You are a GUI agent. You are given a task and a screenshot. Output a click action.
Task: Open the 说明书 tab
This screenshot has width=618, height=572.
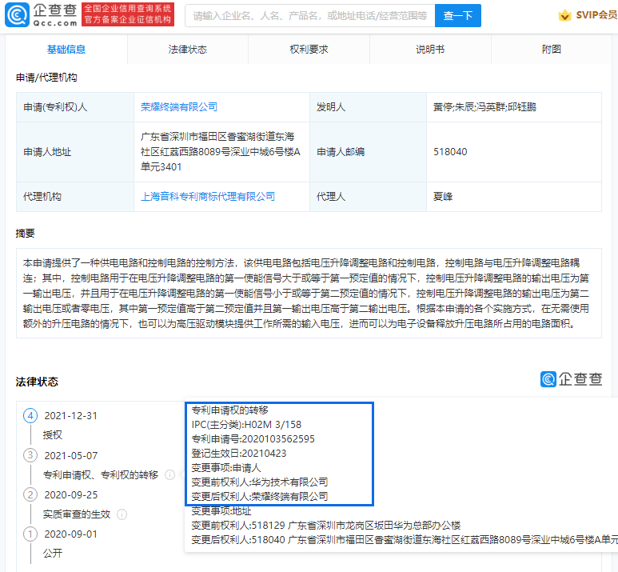[430, 50]
